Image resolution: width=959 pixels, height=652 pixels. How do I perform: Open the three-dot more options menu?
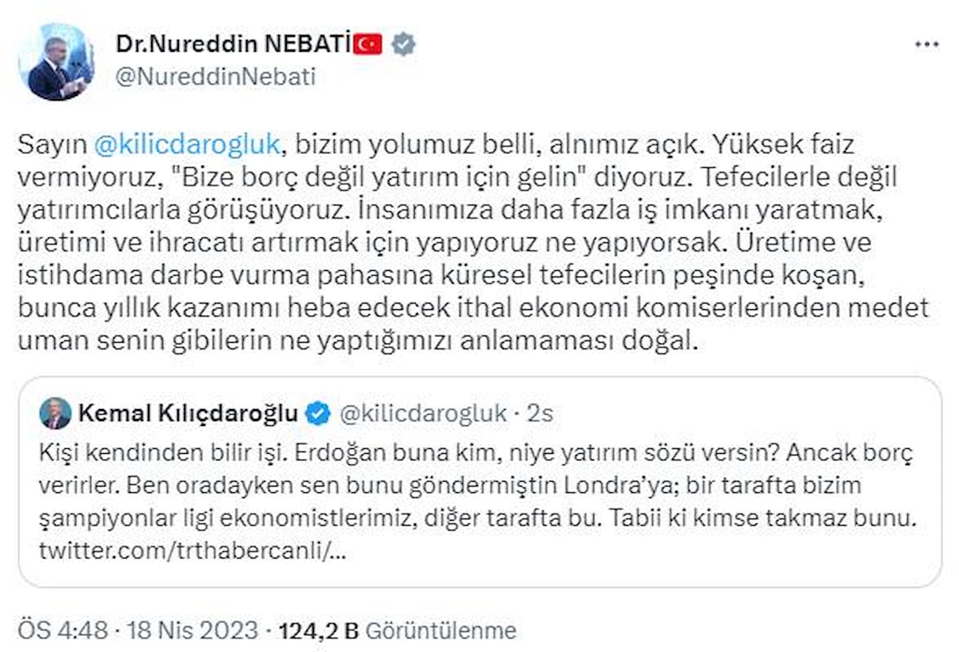926,45
